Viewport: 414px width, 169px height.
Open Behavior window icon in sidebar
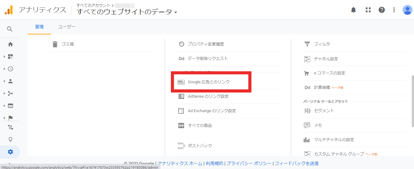coord(10,106)
